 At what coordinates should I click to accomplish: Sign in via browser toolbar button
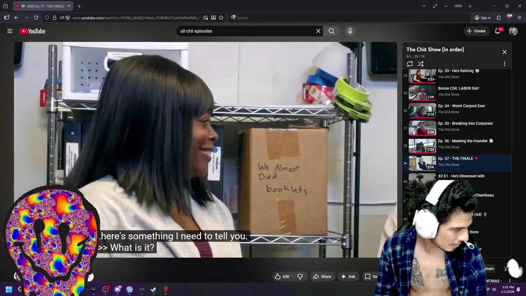point(482,18)
